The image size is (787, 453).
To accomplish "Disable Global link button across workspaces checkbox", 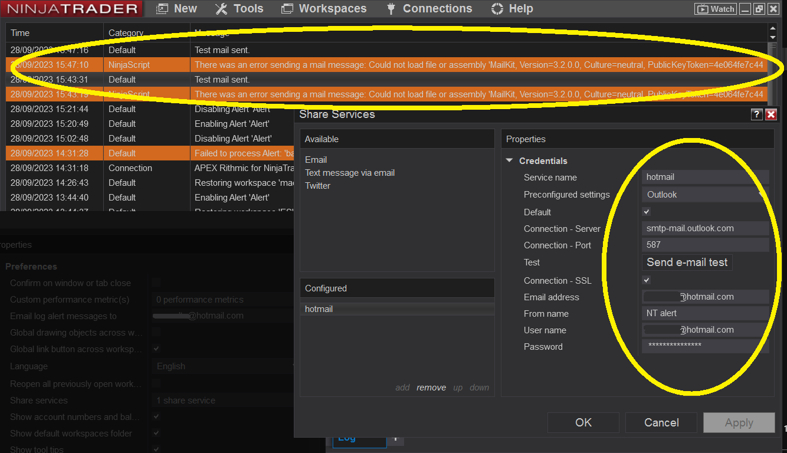I will pyautogui.click(x=156, y=349).
